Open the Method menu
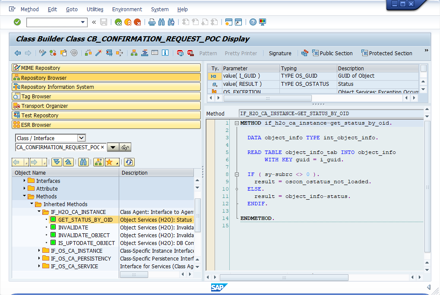This screenshot has width=440, height=295. [29, 9]
